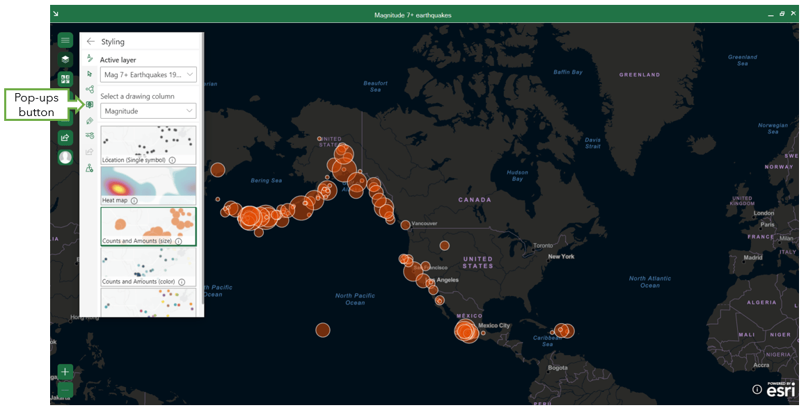806x410 pixels.
Task: Open the user profile avatar
Action: [65, 157]
